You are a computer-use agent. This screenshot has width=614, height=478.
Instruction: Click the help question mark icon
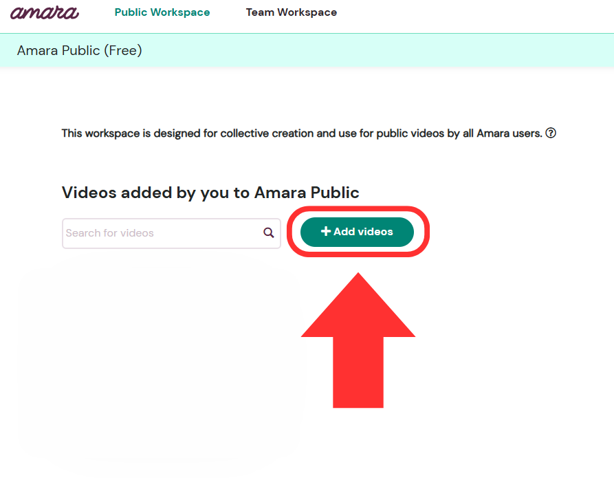click(551, 133)
